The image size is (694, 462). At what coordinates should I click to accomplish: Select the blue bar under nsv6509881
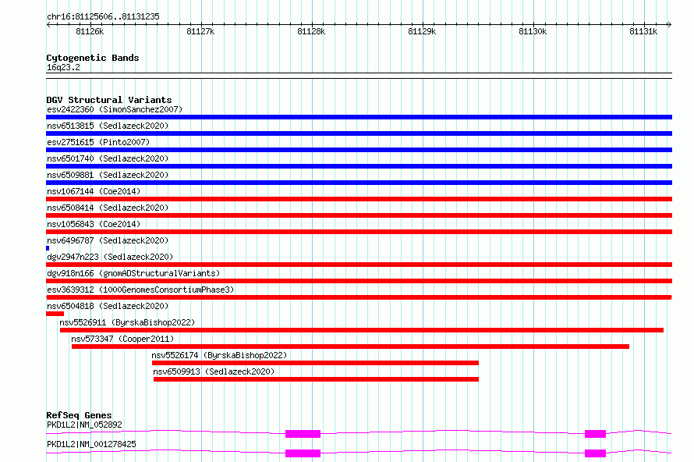pos(359,183)
